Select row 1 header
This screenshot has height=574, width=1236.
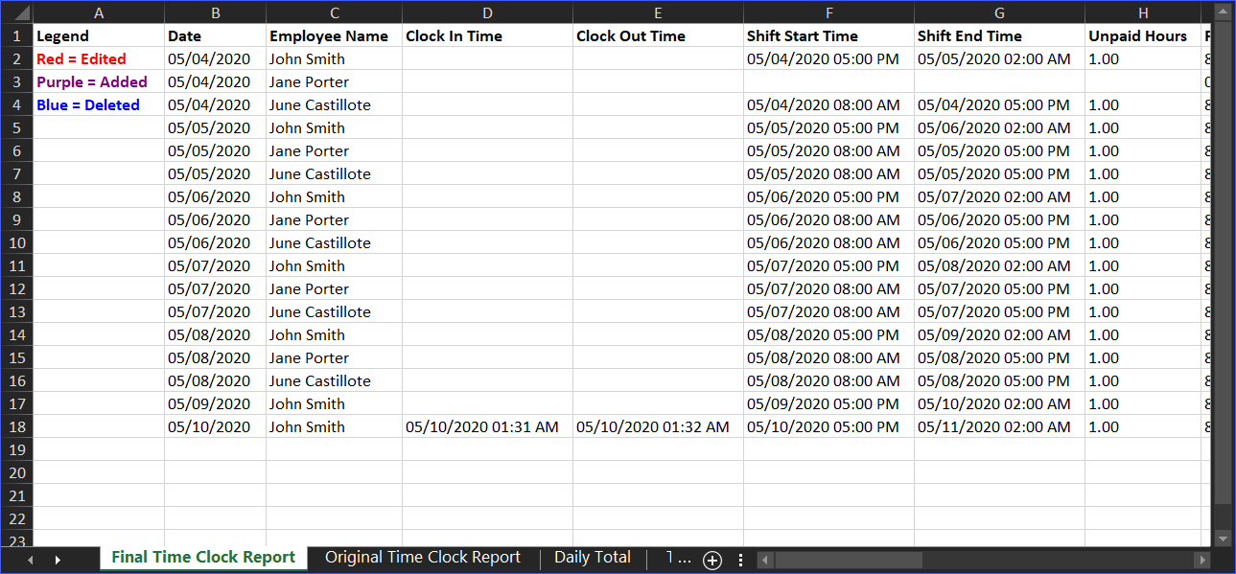pos(17,36)
